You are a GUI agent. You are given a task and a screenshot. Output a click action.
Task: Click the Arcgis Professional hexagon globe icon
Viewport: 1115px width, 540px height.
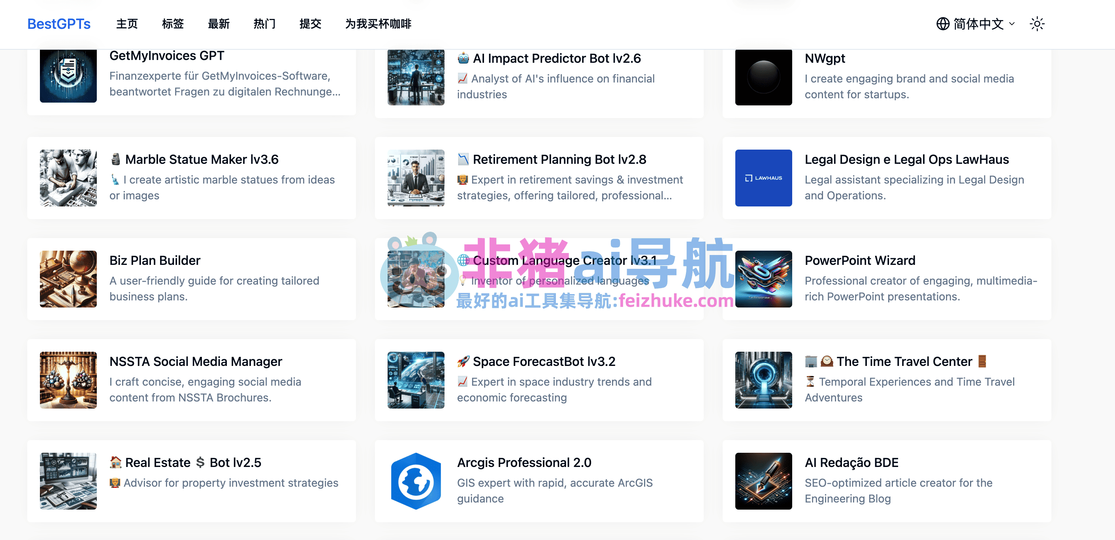click(416, 481)
